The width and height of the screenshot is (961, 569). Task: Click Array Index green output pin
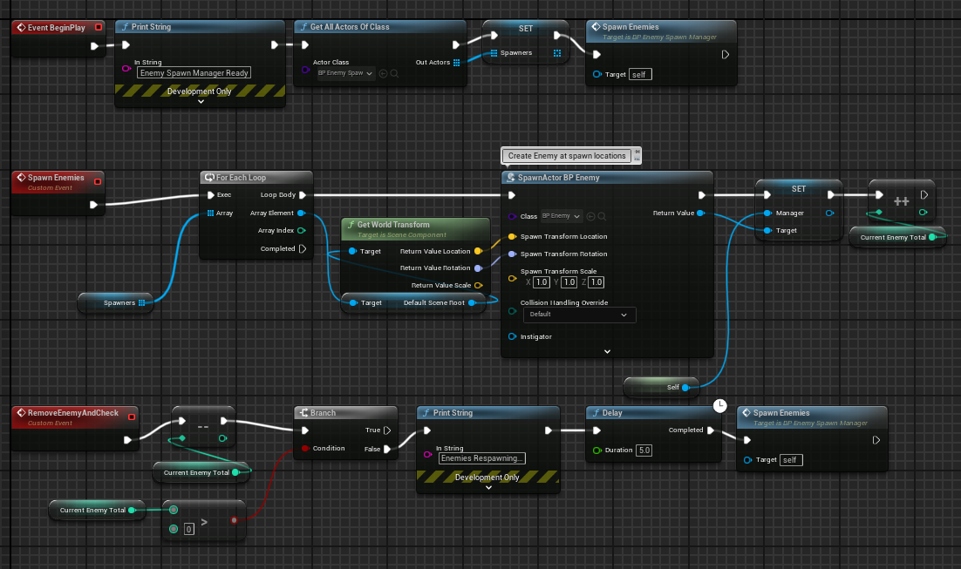[x=301, y=231]
